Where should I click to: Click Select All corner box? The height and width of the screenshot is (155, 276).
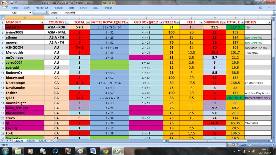click(2, 18)
